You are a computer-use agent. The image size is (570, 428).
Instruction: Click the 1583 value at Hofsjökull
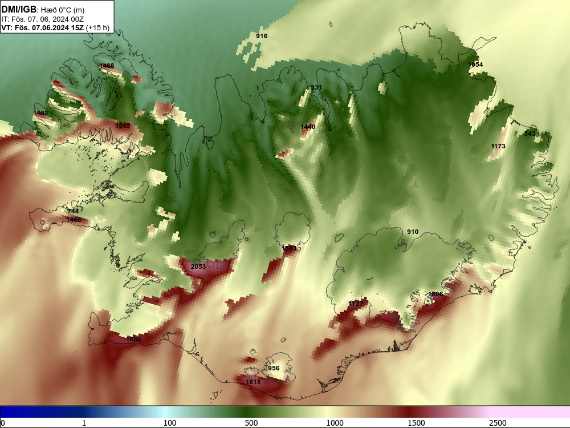(x=290, y=248)
